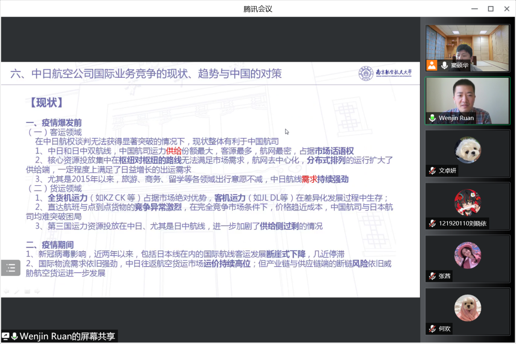The image size is (516, 344).
Task: Click the orange host icon on top video tile
Action: pyautogui.click(x=432, y=65)
